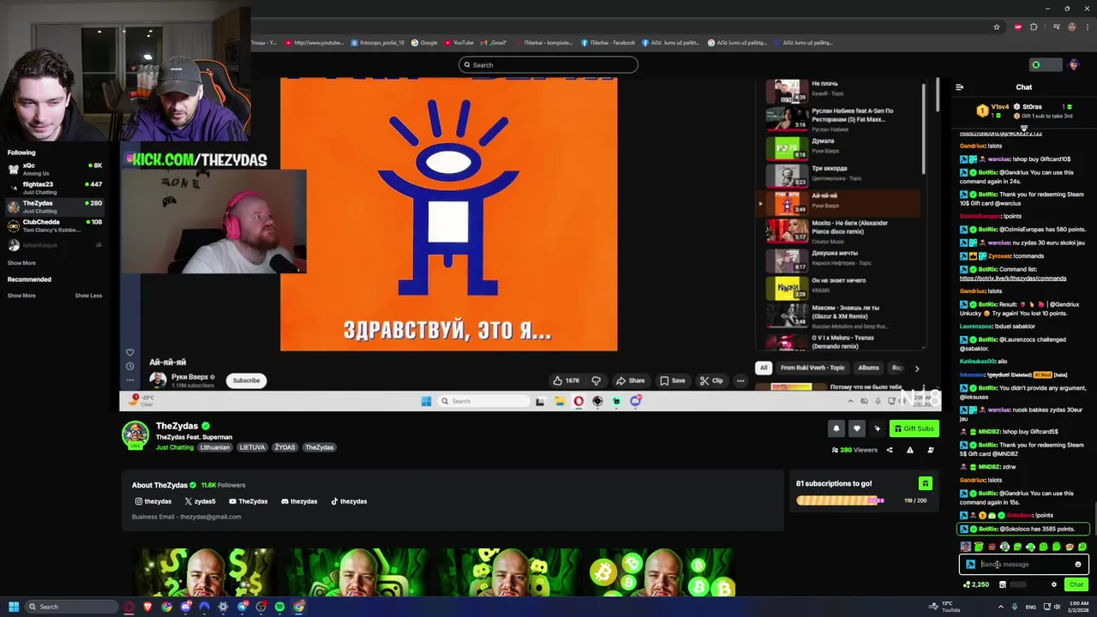1097x617 pixels.
Task: Click the Save button in streamed YouTube
Action: (673, 380)
